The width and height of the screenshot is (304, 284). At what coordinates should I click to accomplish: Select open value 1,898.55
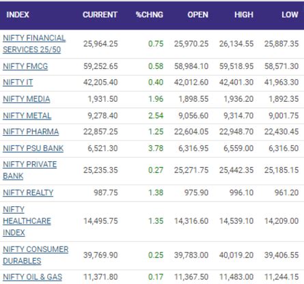193,99
